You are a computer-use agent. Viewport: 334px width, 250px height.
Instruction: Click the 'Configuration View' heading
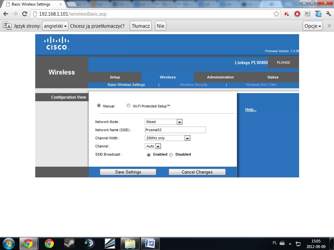point(68,97)
